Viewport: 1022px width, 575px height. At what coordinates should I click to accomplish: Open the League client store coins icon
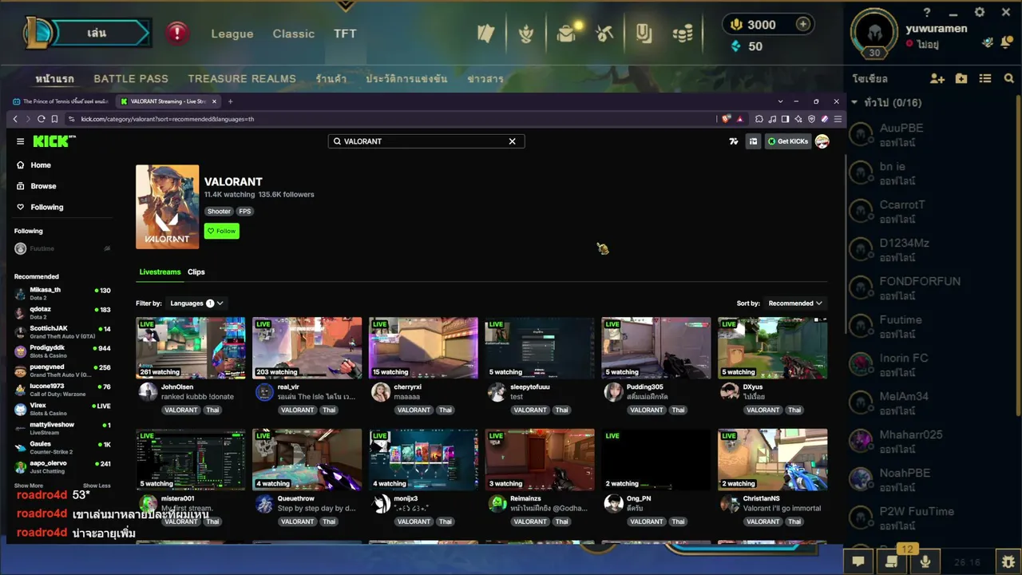[x=683, y=33]
